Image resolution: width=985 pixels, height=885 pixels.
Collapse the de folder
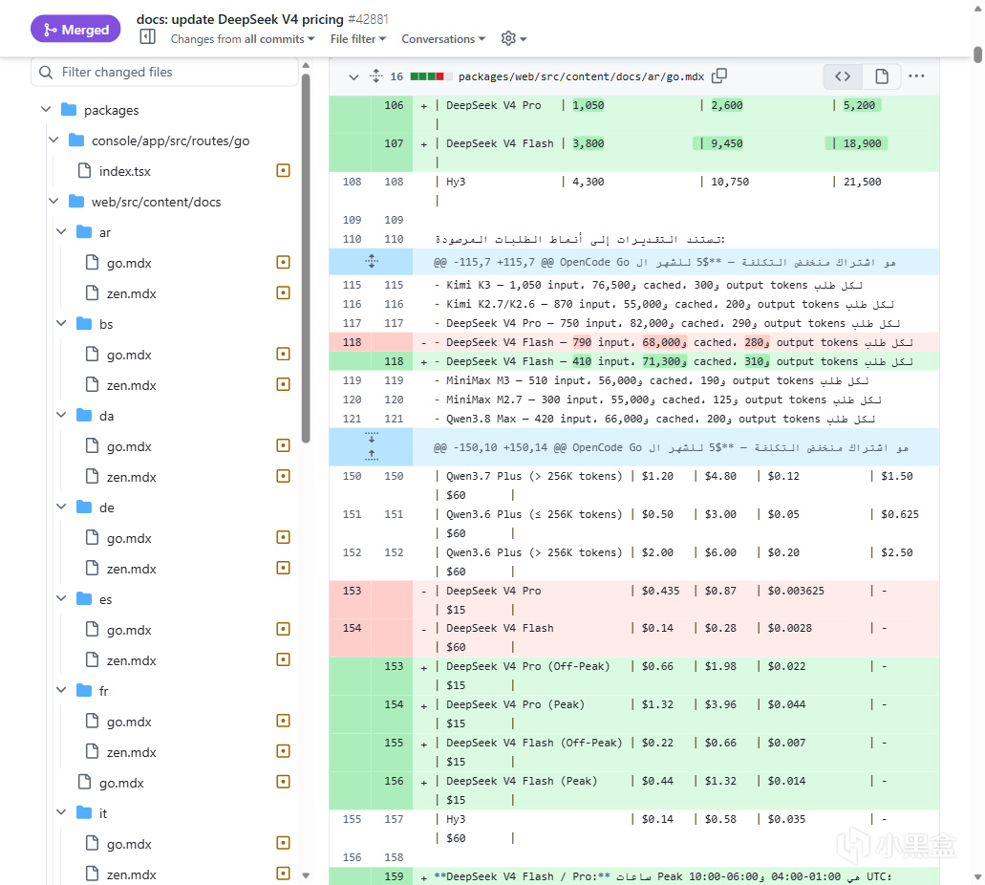(x=61, y=507)
